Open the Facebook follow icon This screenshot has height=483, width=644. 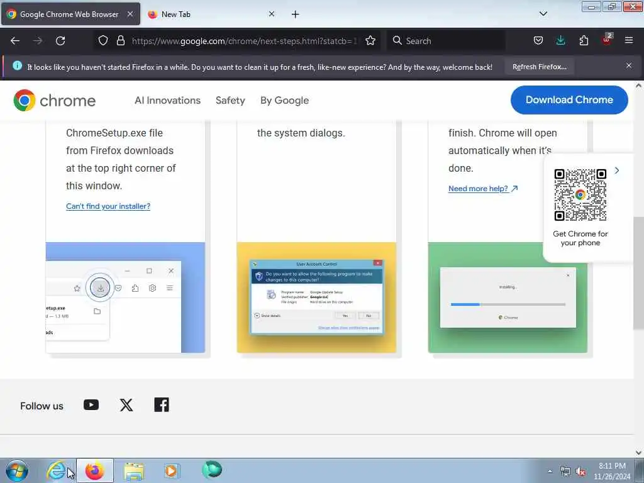162,405
